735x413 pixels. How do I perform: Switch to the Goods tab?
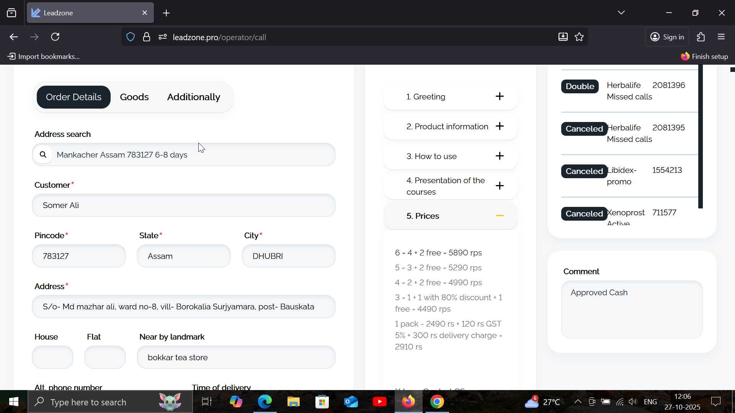click(134, 97)
